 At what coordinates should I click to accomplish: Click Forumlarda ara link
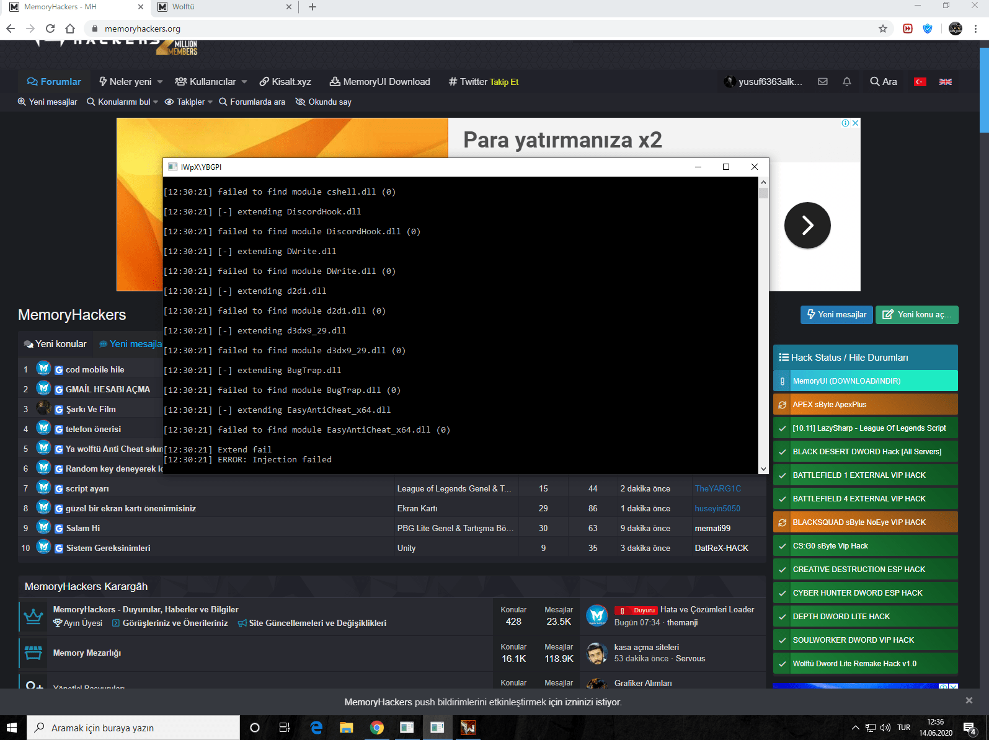click(252, 102)
